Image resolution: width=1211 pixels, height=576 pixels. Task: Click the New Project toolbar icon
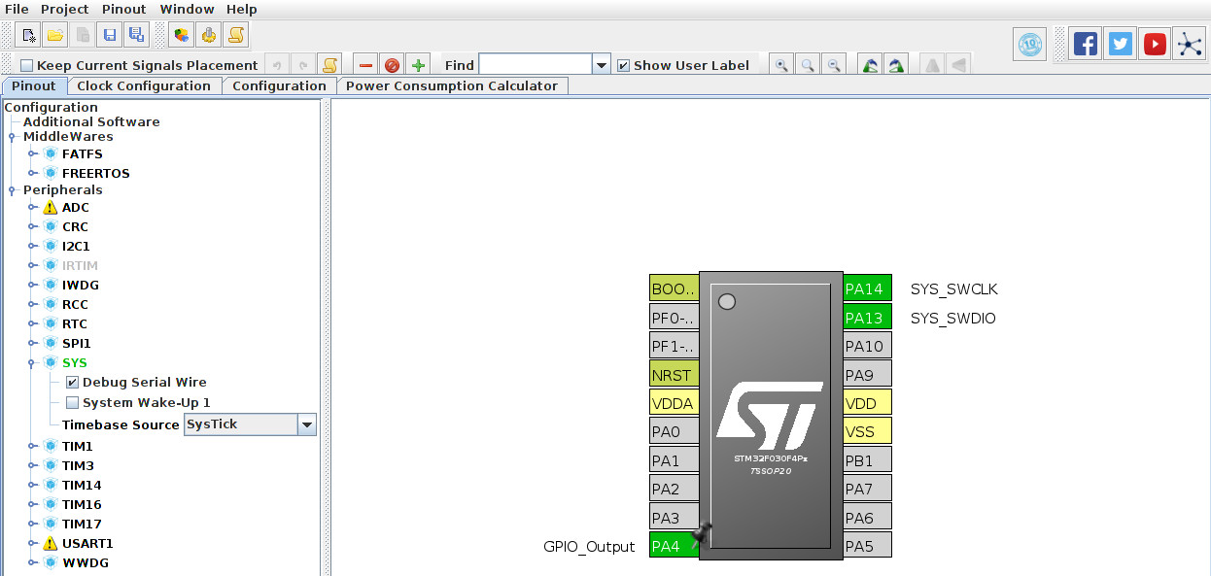click(x=29, y=36)
